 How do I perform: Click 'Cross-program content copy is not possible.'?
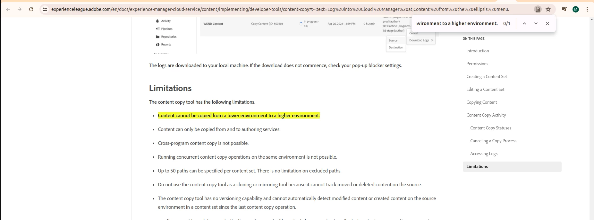203,143
